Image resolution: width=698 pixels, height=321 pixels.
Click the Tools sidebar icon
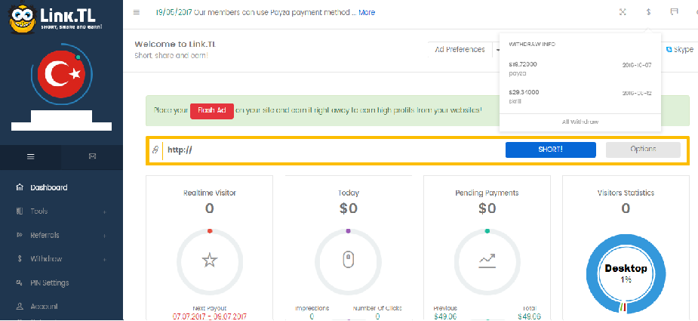19,211
